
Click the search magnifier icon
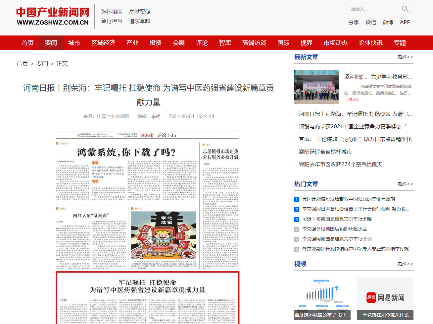pos(405,9)
